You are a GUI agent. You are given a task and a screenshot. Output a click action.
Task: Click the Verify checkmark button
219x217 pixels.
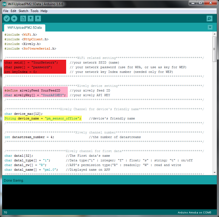(x=7, y=19)
